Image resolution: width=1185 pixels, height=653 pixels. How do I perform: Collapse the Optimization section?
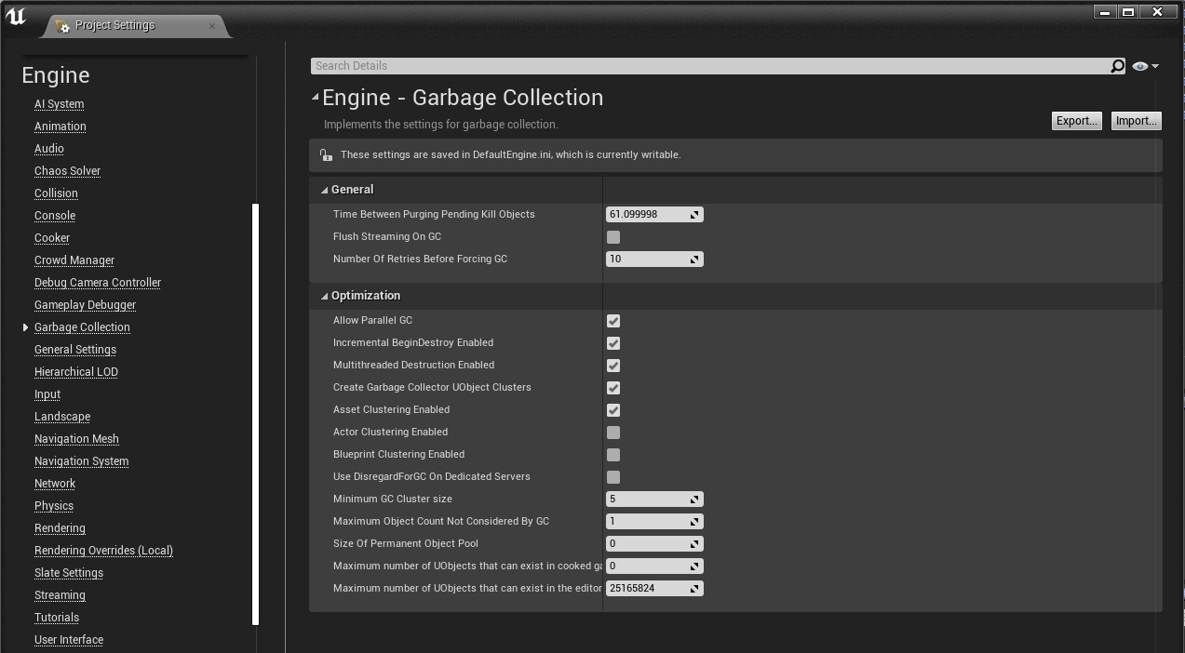pyautogui.click(x=325, y=295)
